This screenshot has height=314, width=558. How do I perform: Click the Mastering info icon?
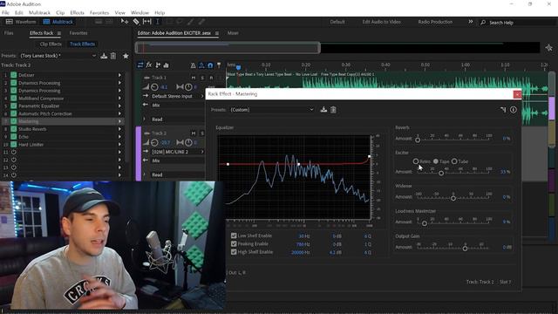tap(514, 110)
